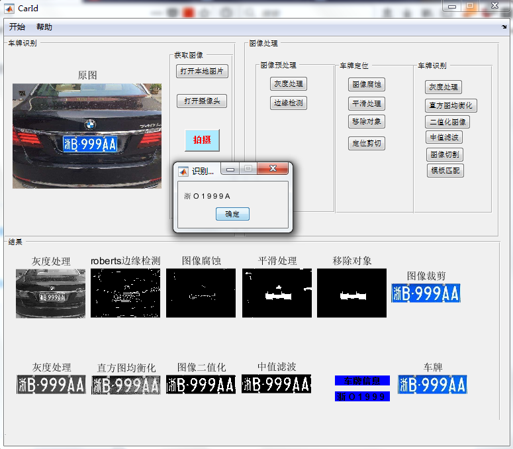Click the 直方图均衡化 button

pos(451,106)
